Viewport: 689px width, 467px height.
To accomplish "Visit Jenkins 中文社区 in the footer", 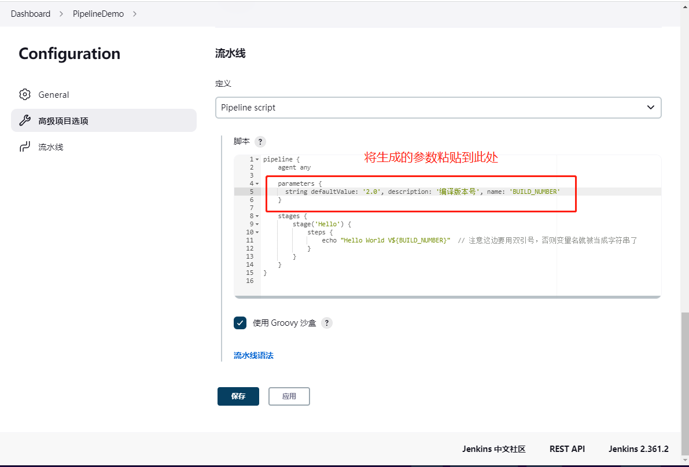I will pos(493,448).
